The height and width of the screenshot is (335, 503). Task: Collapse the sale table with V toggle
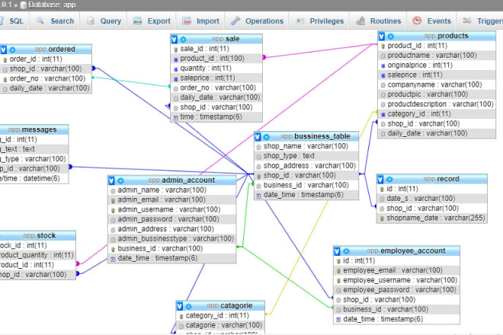(175, 39)
